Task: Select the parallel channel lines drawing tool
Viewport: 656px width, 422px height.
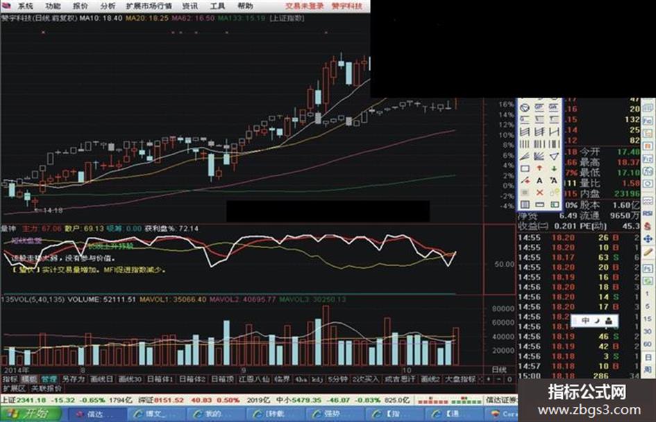Action: tap(525, 132)
